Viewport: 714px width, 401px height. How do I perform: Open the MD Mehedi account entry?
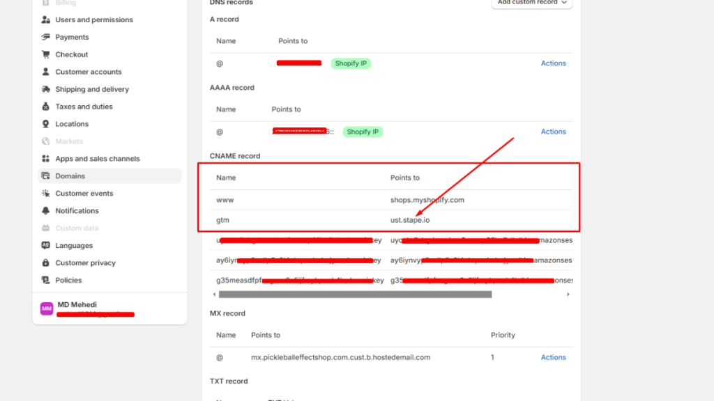click(109, 308)
